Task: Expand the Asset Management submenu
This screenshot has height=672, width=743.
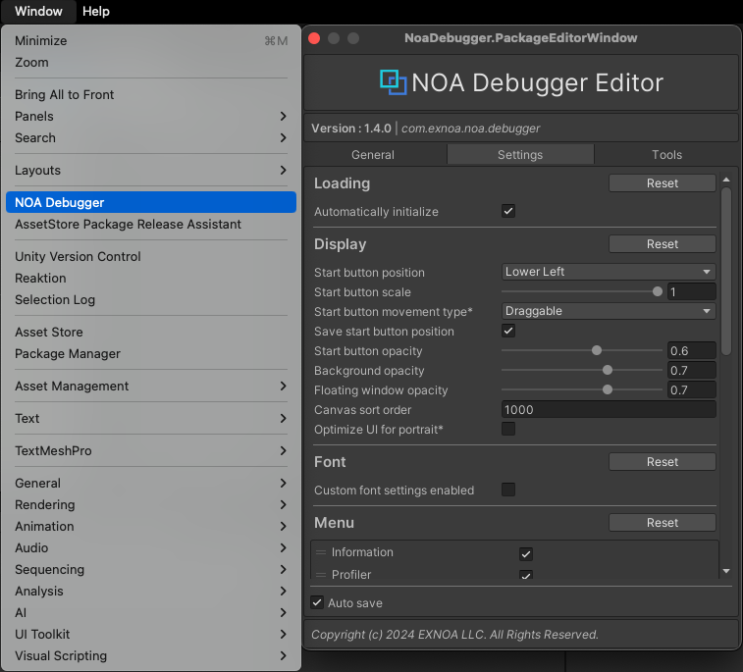Action: 151,386
